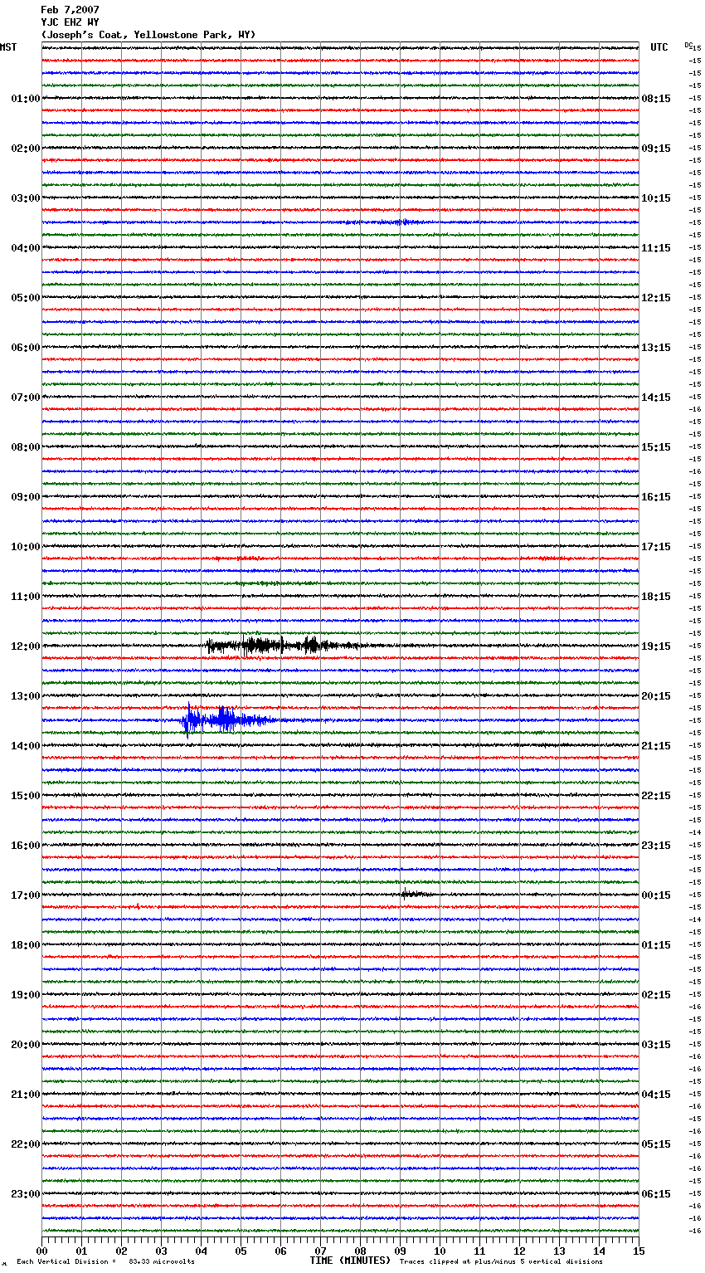Click the MST time label '09:00'
The width and height of the screenshot is (705, 1273).
tap(26, 497)
